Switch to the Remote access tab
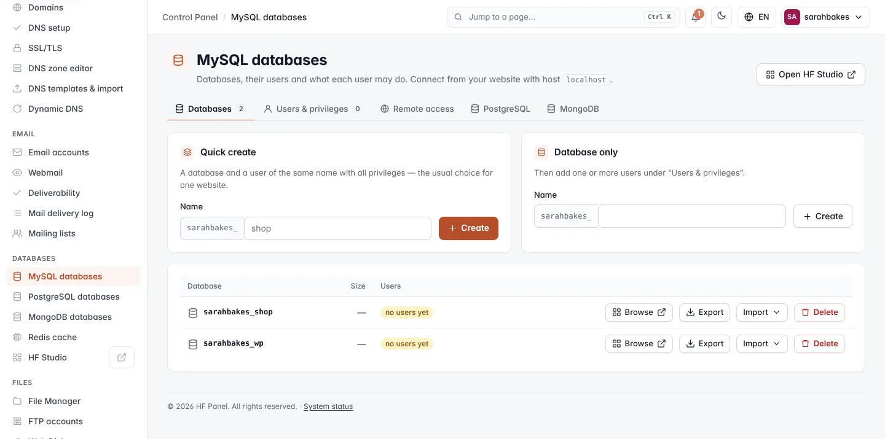The width and height of the screenshot is (885, 439). 417,109
